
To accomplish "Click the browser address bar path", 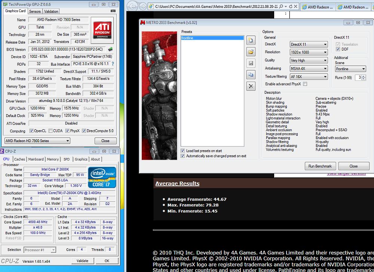I will coord(216,6).
